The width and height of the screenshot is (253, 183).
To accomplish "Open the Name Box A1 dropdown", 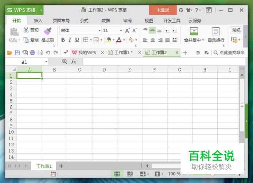I will (46, 62).
